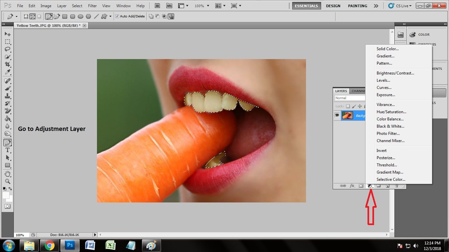Click the Launch Bridge icon

click(157, 6)
